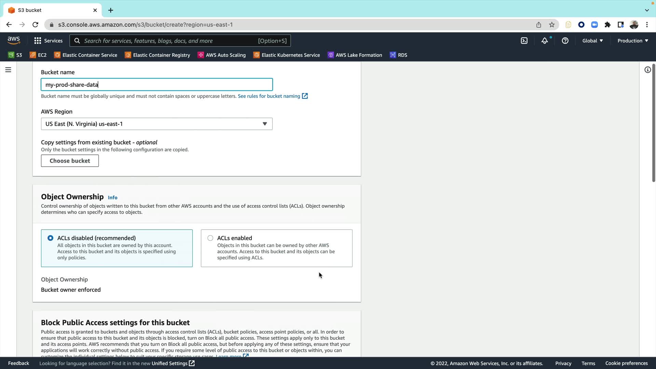
Task: Select ACLs enabled option
Action: point(210,238)
